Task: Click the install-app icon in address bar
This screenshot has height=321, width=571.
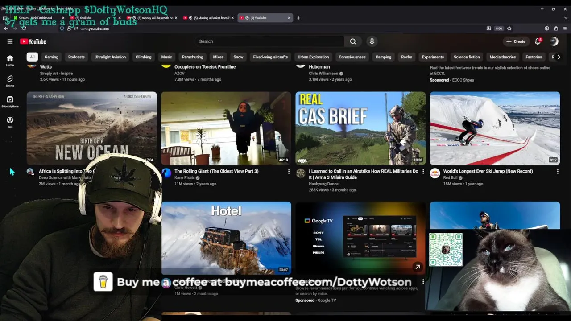Action: [x=489, y=29]
